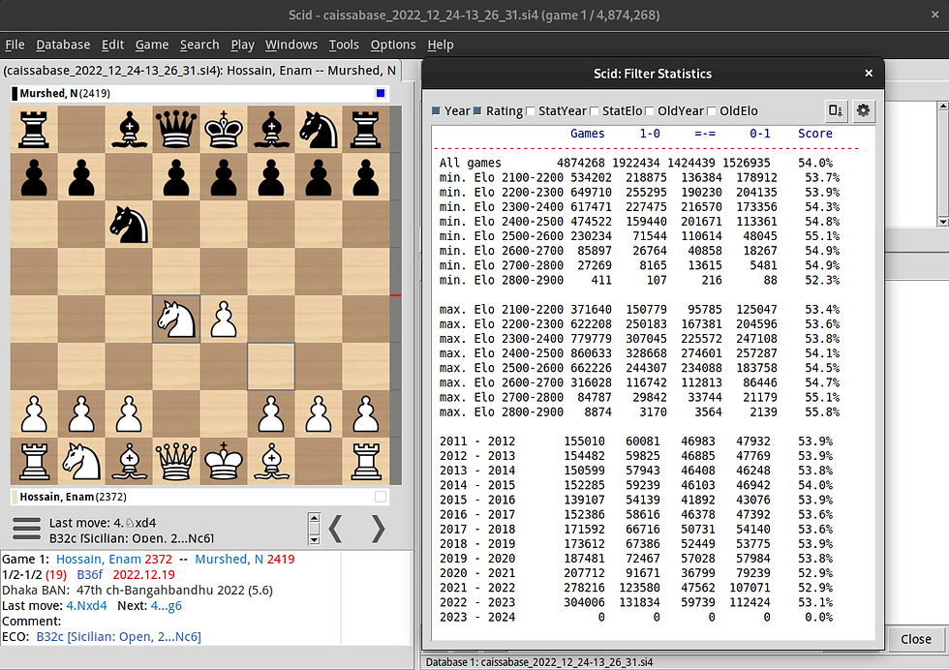Click the 4...g6 next move link
Image resolution: width=949 pixels, height=670 pixels.
click(166, 605)
